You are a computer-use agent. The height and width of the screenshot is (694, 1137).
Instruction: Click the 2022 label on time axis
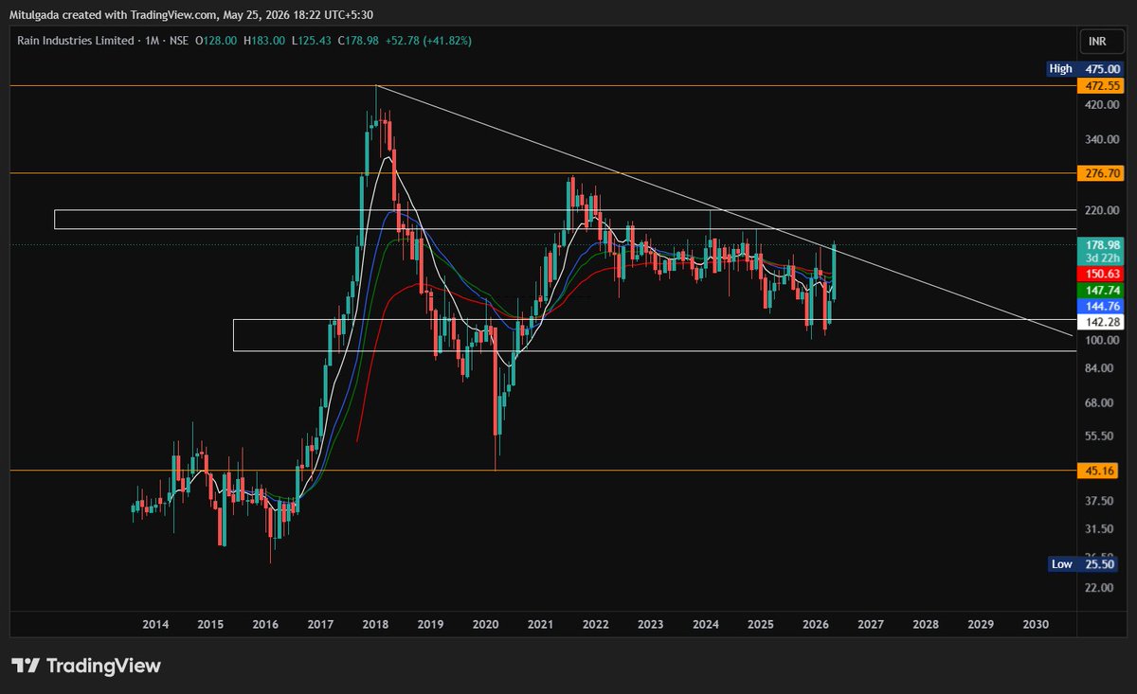595,625
